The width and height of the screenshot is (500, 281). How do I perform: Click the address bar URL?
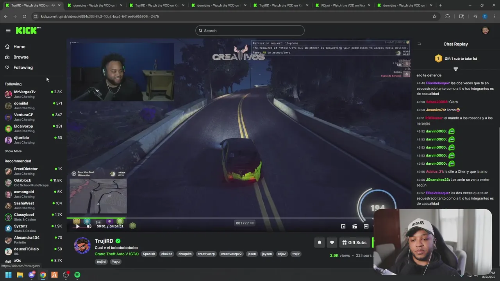[100, 16]
